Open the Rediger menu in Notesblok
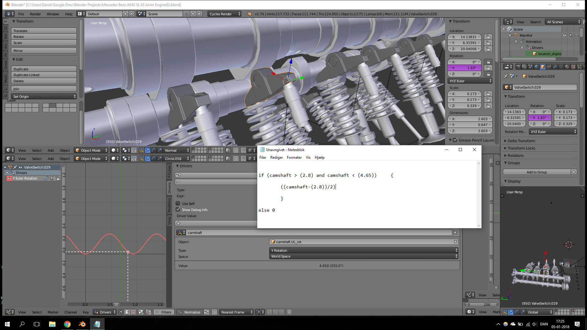This screenshot has width=587, height=330. tap(276, 158)
